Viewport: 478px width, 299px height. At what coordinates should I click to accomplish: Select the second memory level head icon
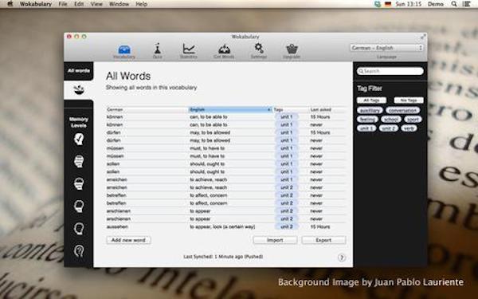tap(79, 161)
